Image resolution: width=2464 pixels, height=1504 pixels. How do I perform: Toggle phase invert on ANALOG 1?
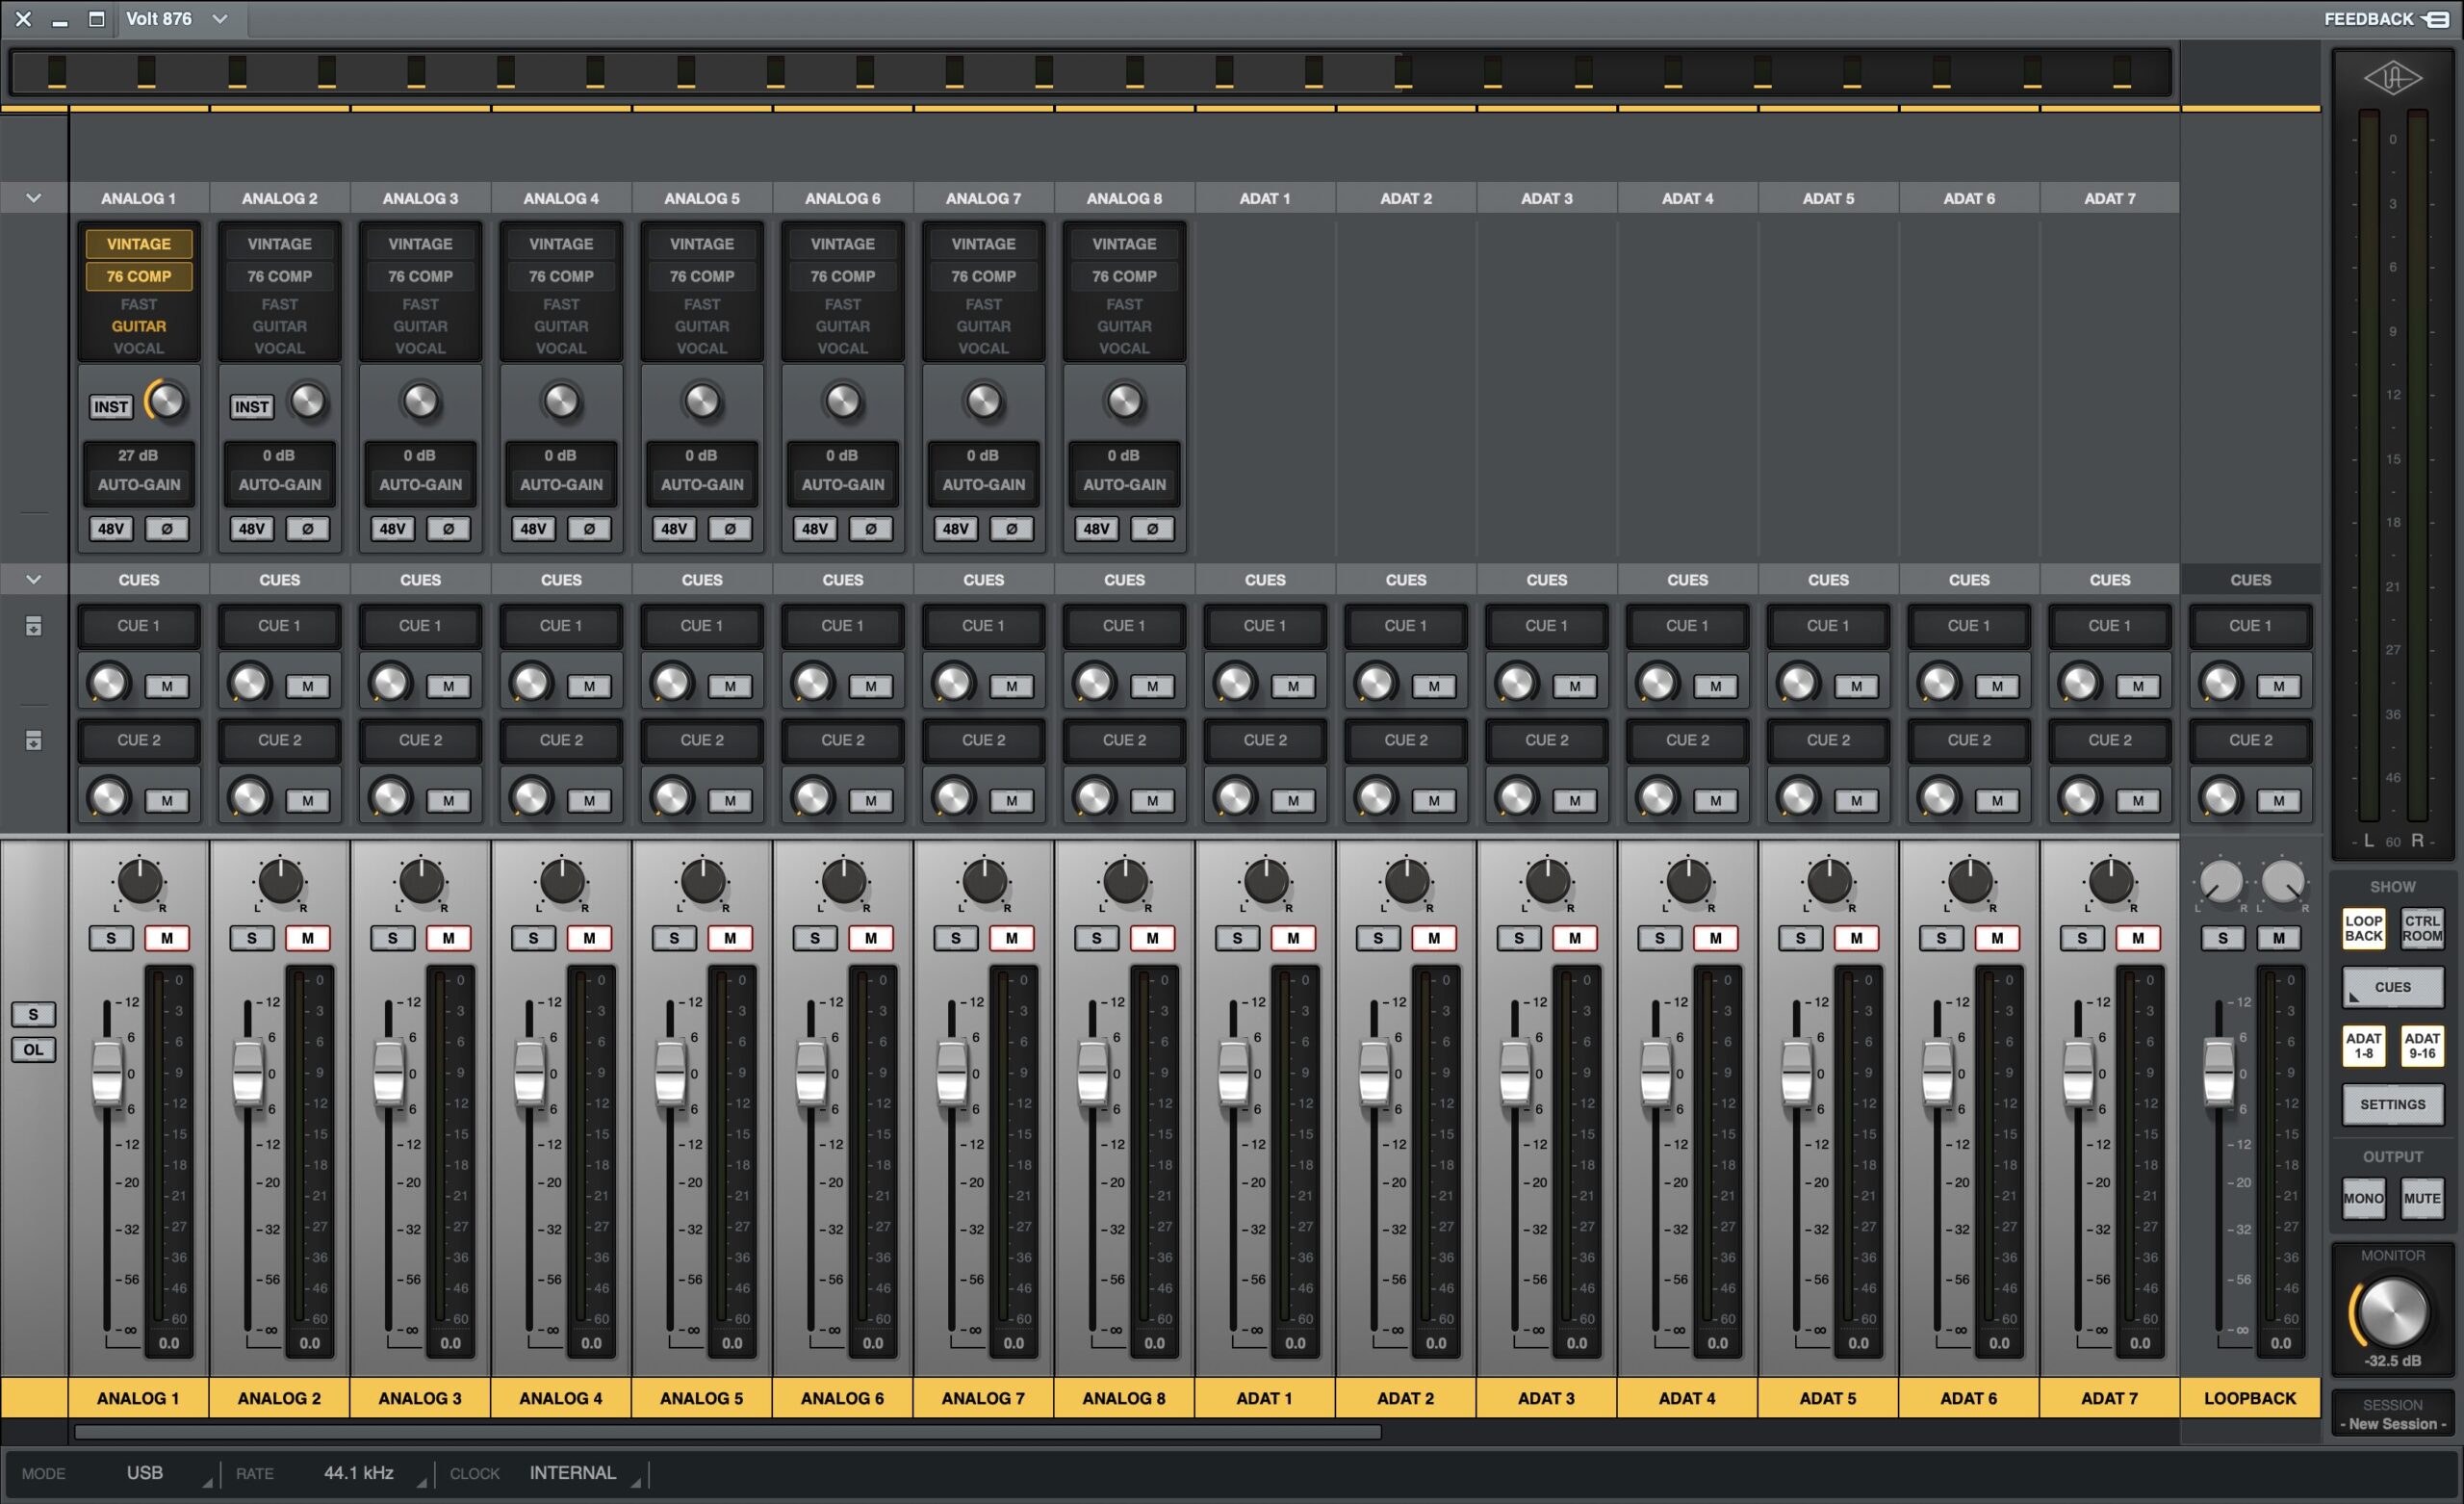coord(167,529)
